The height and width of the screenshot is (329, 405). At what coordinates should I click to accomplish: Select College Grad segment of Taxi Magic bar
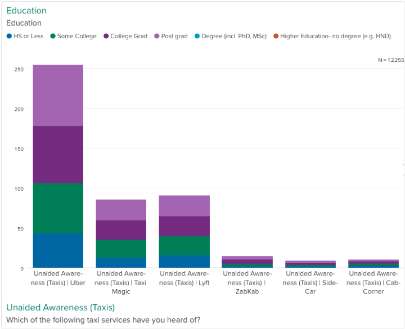[121, 230]
